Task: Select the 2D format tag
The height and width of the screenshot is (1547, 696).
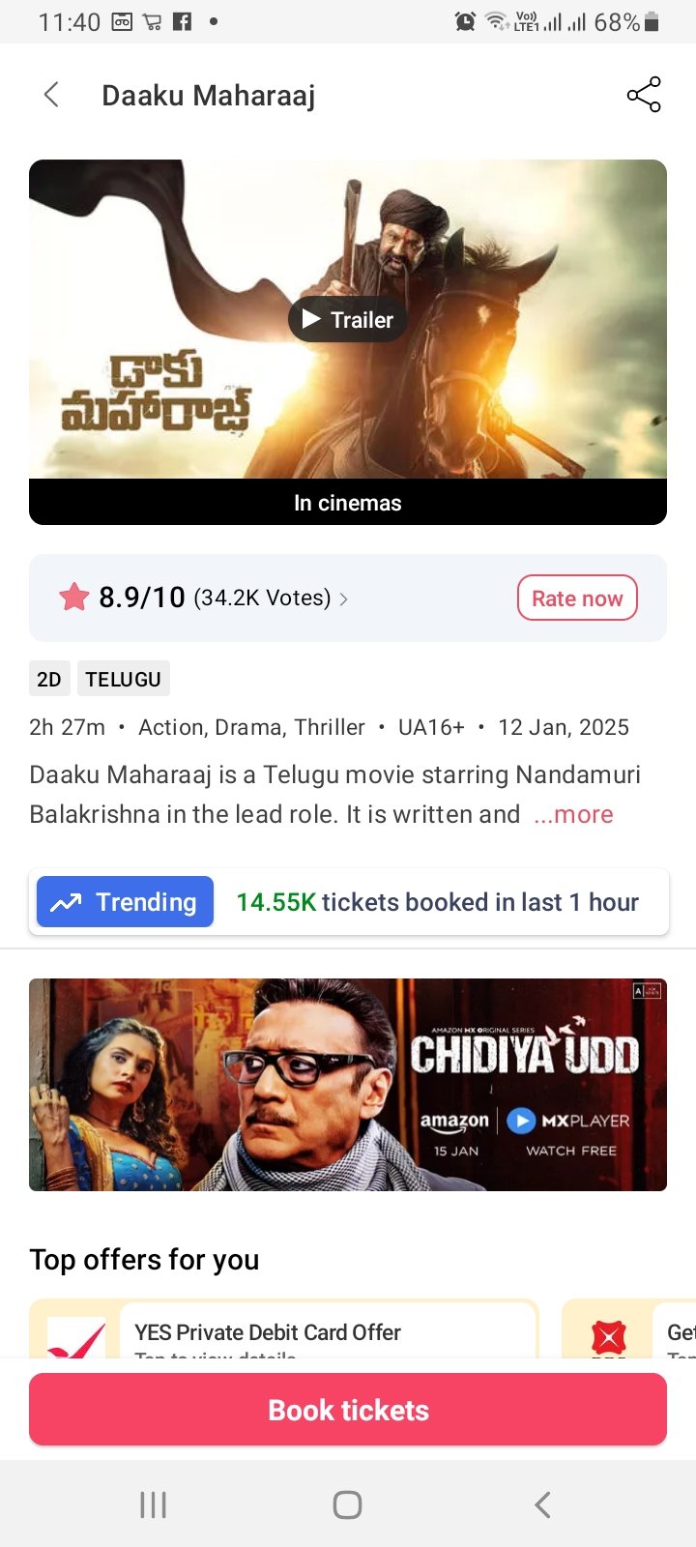Action: 49,679
